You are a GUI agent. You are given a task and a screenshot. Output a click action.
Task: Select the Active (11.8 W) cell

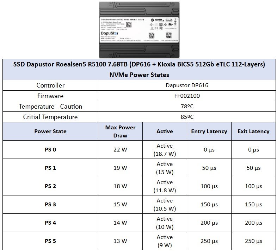click(x=165, y=186)
